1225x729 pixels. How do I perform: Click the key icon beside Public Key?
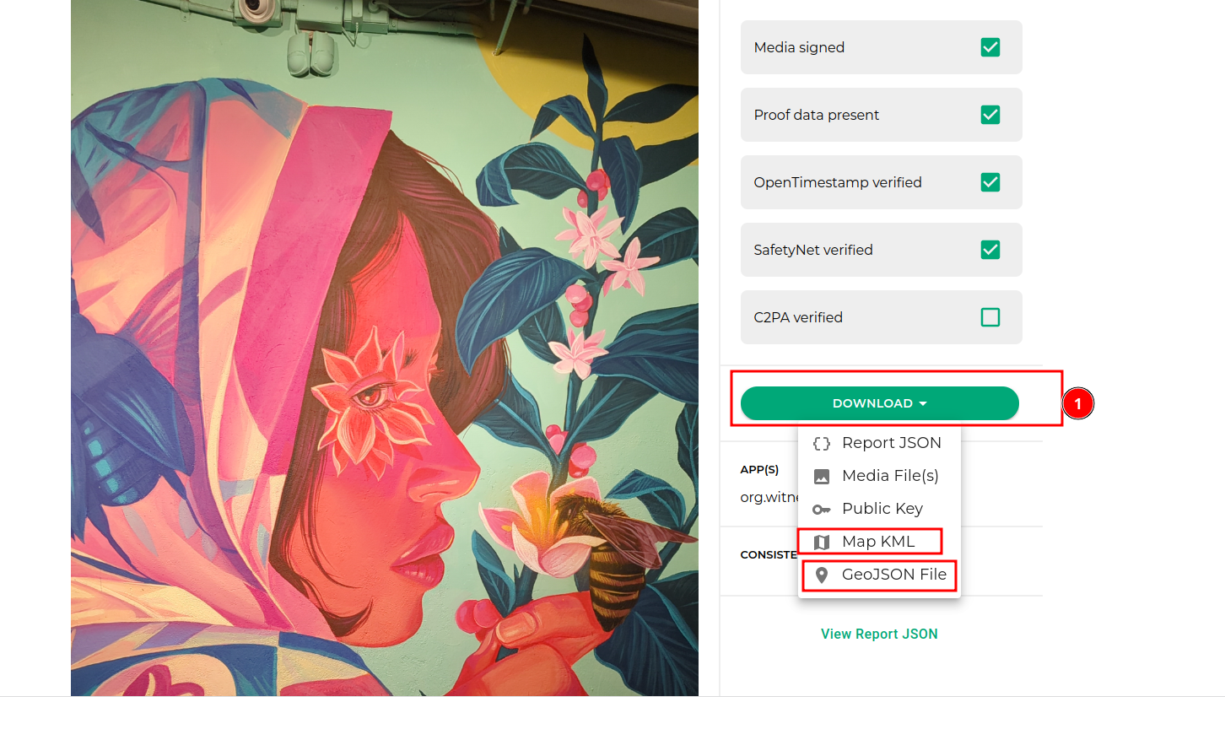(821, 510)
